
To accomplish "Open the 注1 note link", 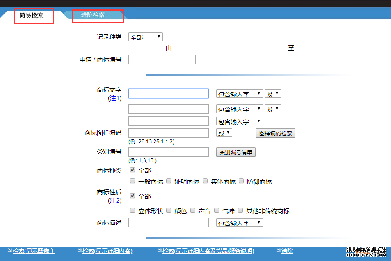I will pyautogui.click(x=114, y=99).
